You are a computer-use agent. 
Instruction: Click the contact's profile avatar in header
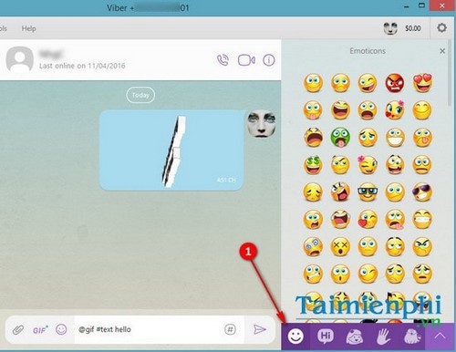tap(20, 59)
